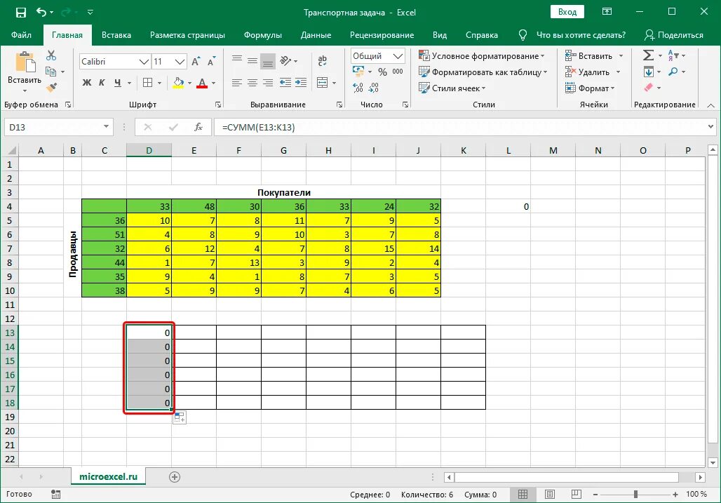Switch to the Рецензирование tab
The width and height of the screenshot is (721, 503).
[382, 35]
